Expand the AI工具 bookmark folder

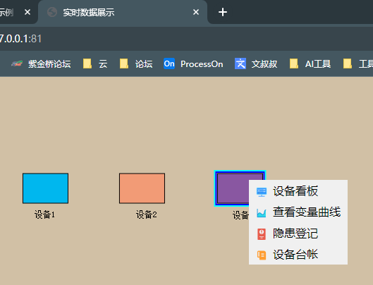coord(310,63)
